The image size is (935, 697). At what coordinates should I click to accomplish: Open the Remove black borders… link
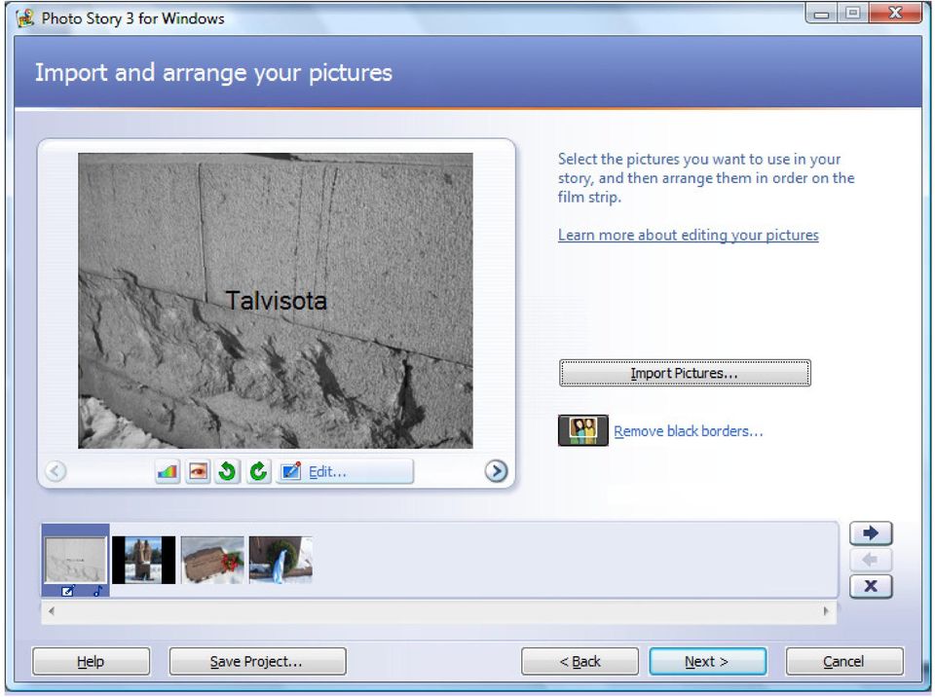(x=689, y=431)
